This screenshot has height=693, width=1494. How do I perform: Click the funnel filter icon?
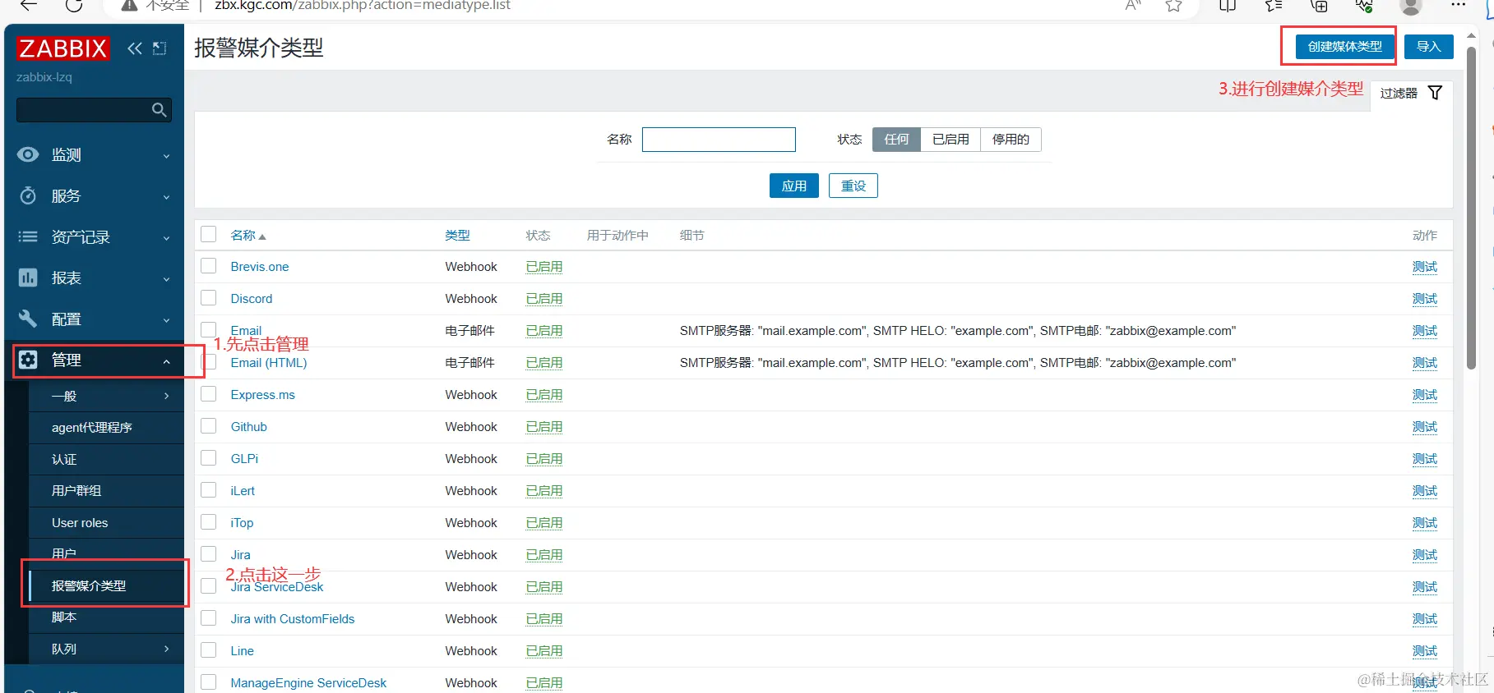[x=1435, y=93]
